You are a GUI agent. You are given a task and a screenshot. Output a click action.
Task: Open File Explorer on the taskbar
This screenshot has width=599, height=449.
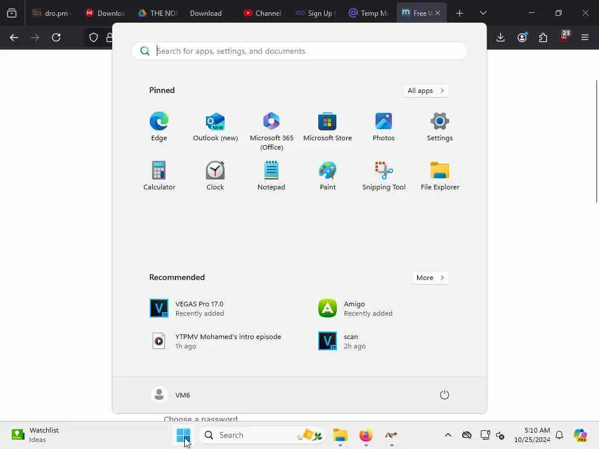(340, 435)
